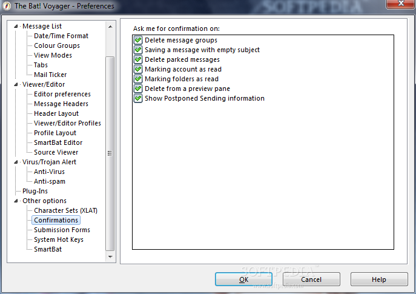Select Viewer/Editor category
416x294 pixels.
point(44,84)
